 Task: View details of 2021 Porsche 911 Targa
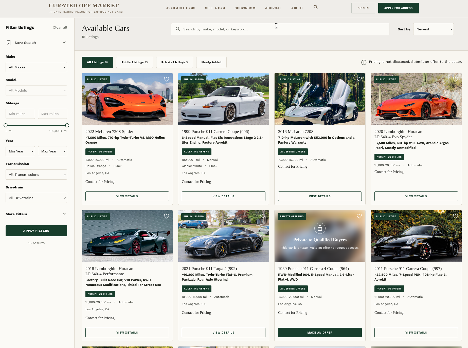pyautogui.click(x=224, y=333)
